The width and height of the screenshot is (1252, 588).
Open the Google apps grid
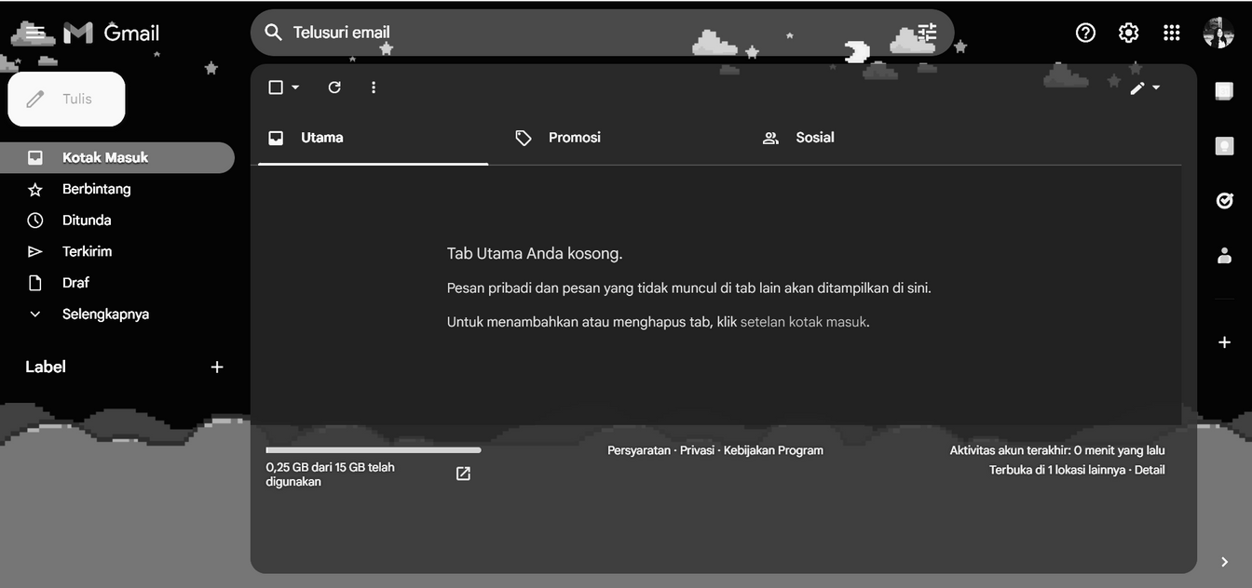1172,33
